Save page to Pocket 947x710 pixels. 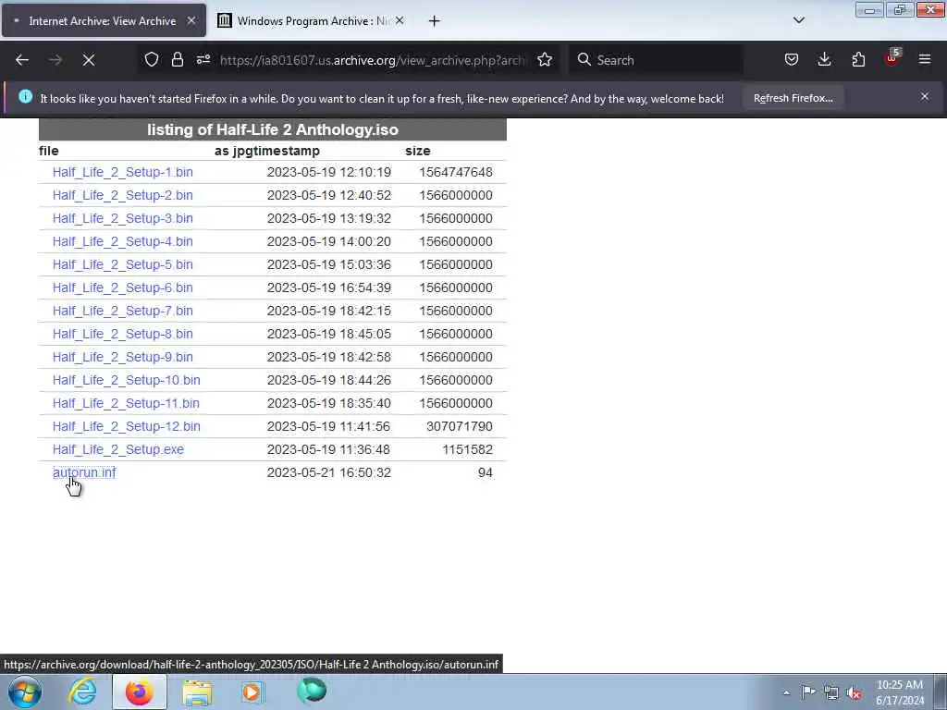pyautogui.click(x=792, y=60)
